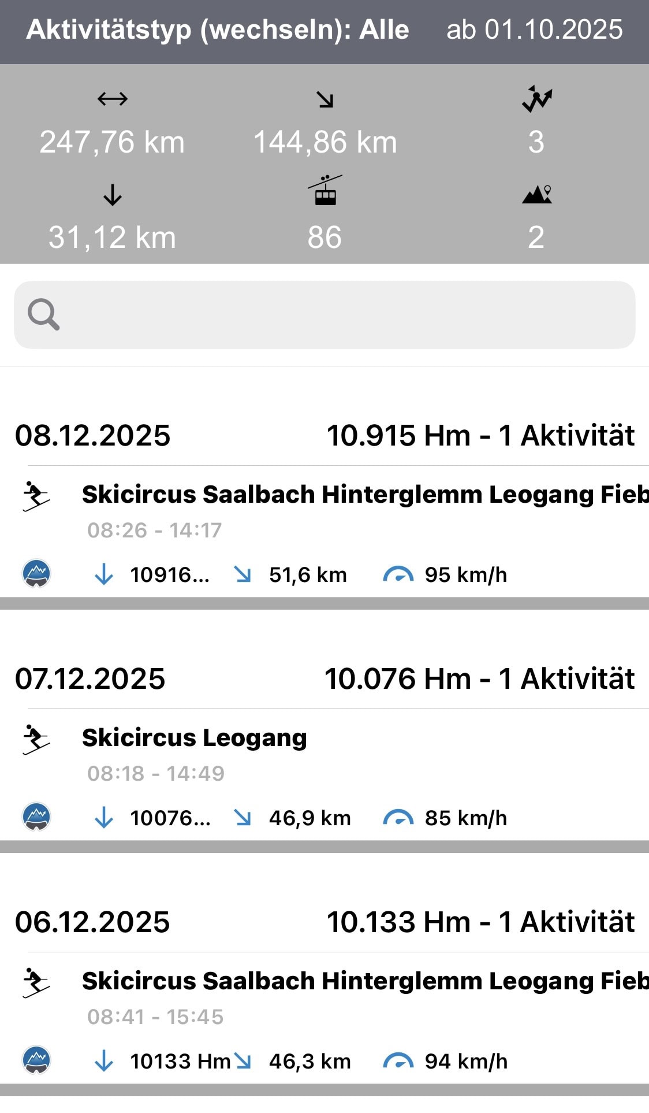Tap speedometer icon next to 94 km/h
Screen dimensions: 649x1113
tap(398, 1061)
